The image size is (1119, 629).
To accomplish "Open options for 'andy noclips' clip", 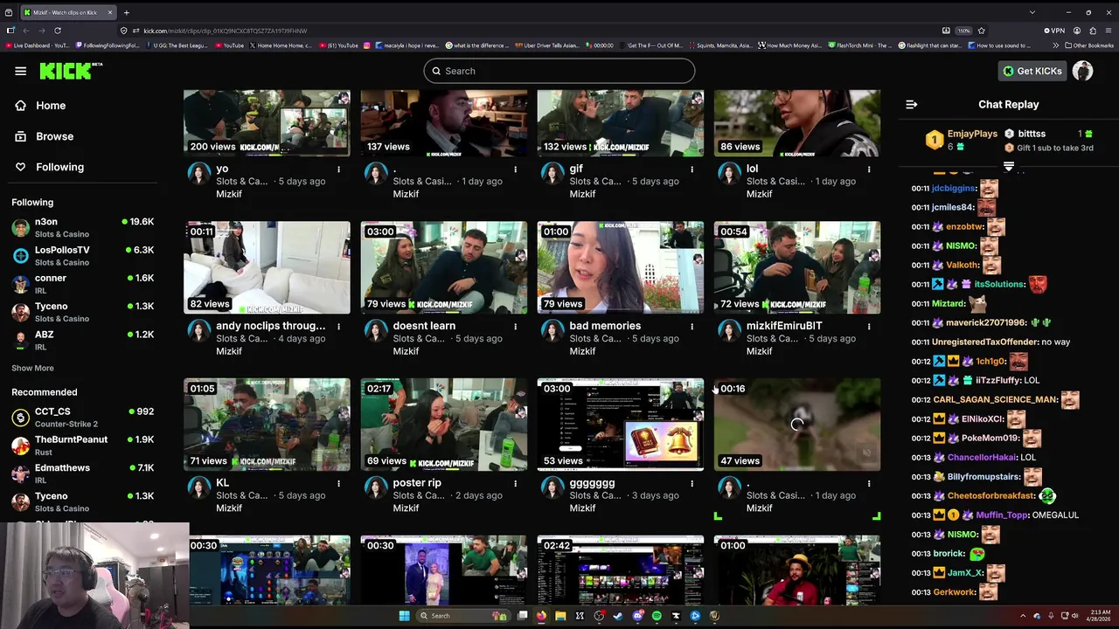I will coord(338,326).
